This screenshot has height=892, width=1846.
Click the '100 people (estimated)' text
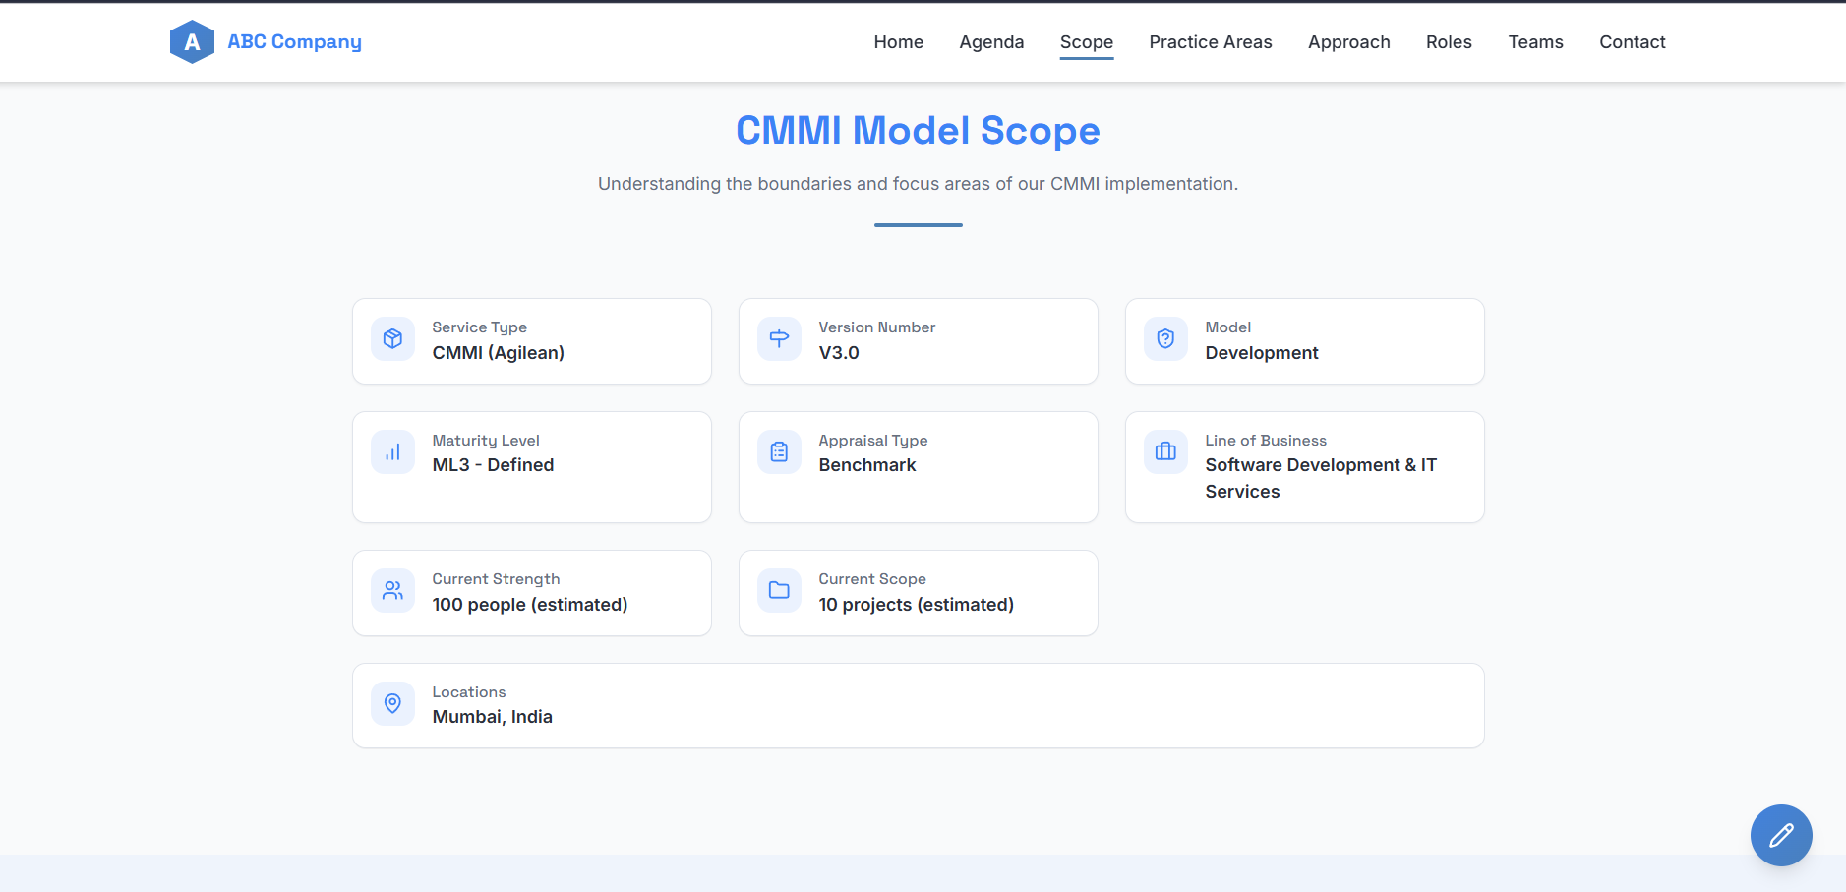tap(530, 605)
